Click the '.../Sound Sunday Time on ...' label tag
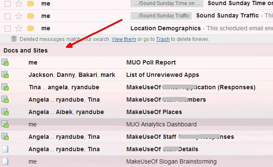This screenshot has width=273, height=167. pos(167,3)
